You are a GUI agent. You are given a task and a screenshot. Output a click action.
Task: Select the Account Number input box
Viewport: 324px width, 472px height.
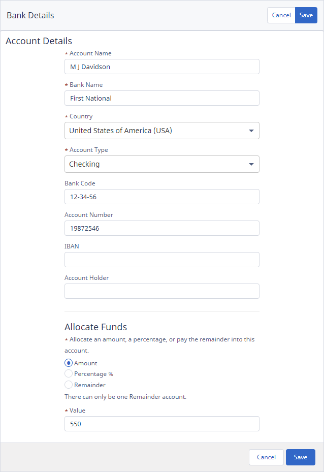[x=161, y=228]
